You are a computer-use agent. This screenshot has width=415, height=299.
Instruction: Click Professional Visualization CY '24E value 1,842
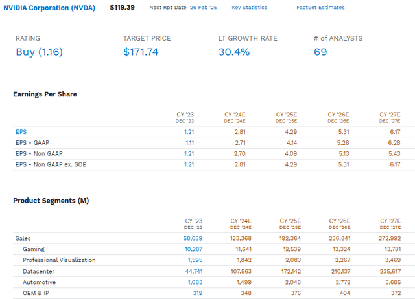point(244,260)
